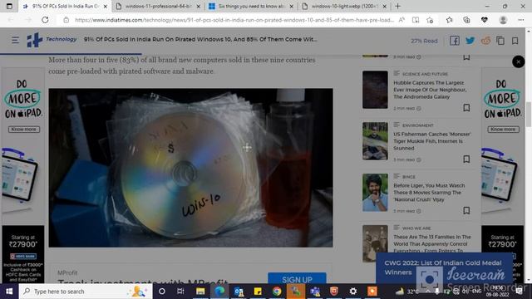Bookmark the Before Liger story
The width and height of the screenshot is (532, 299).
coord(466,210)
